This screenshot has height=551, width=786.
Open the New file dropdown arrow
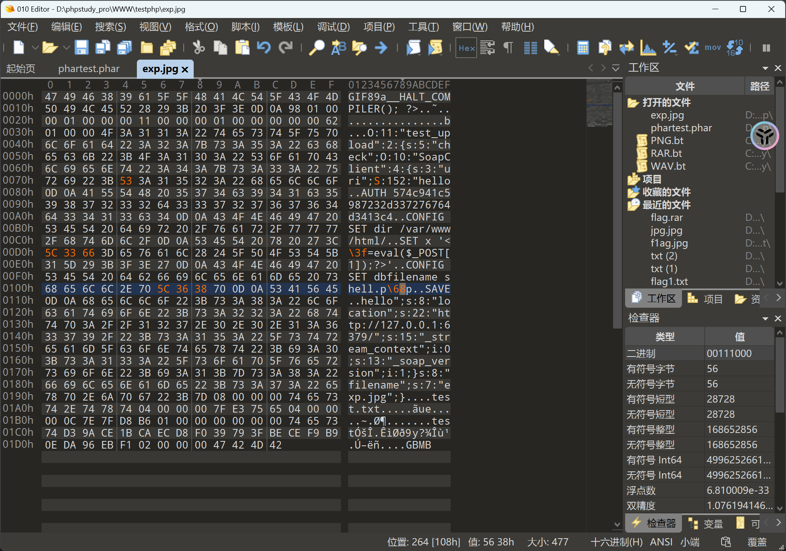35,48
